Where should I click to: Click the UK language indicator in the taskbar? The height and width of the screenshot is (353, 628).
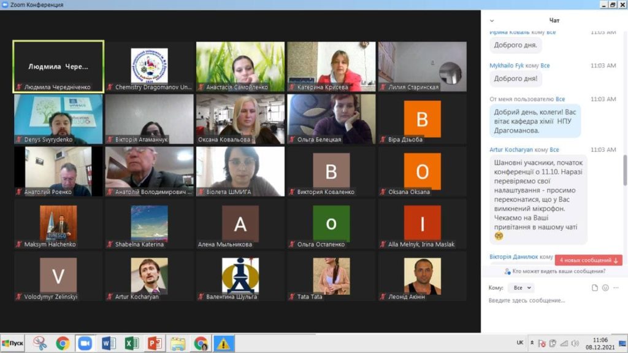tap(520, 343)
